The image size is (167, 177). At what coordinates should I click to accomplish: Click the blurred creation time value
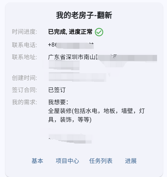pos(78,77)
